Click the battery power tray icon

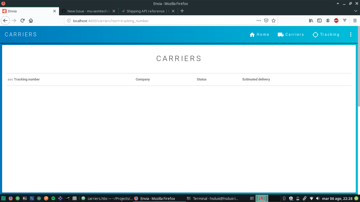298,199
